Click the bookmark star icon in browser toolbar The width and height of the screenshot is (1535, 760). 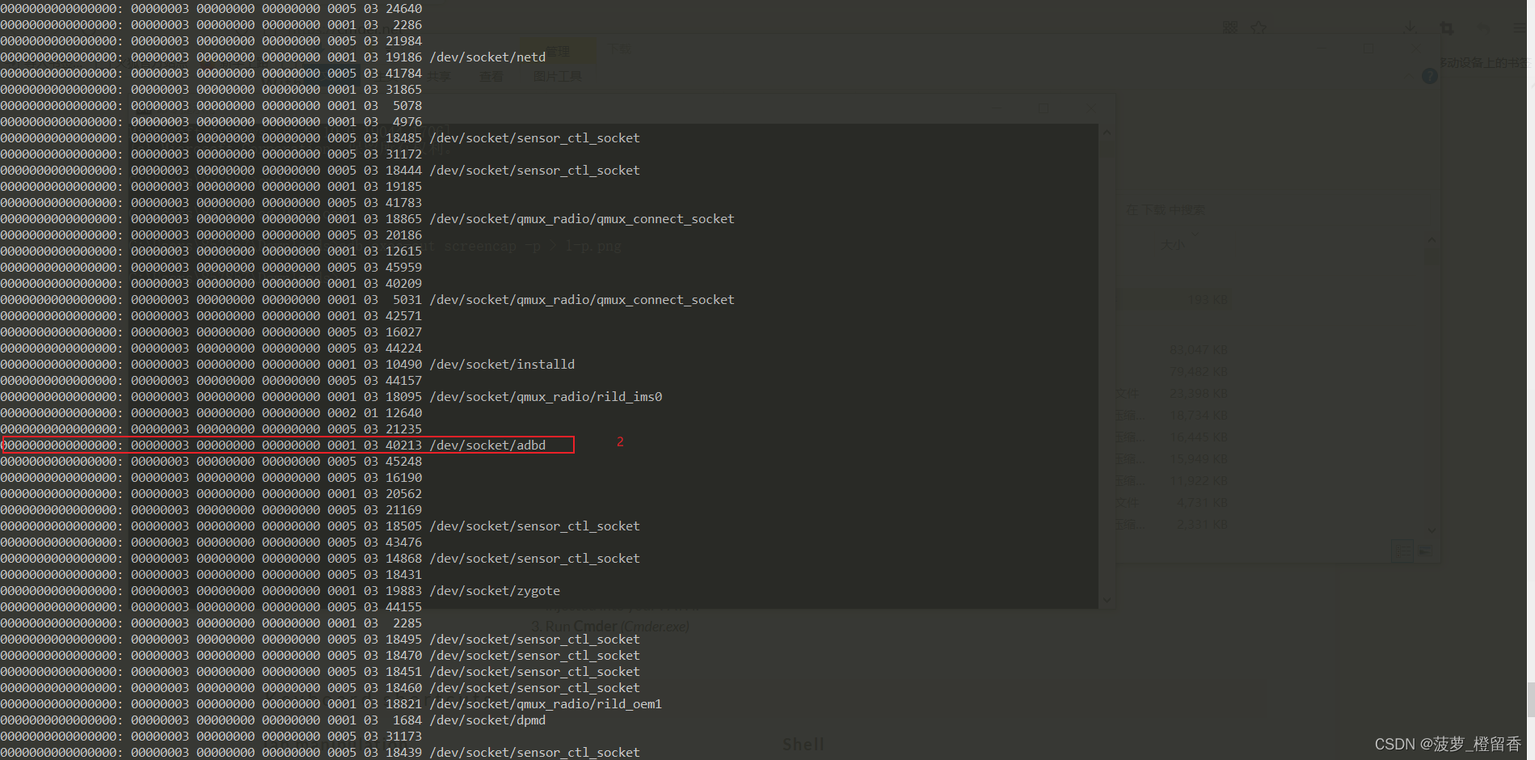(x=1259, y=28)
